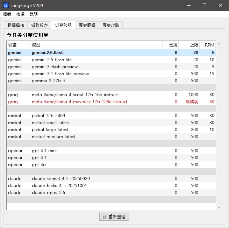Select the gemini-2.5-flash row
Image resolution: width=229 pixels, height=228 pixels.
pyautogui.click(x=111, y=53)
